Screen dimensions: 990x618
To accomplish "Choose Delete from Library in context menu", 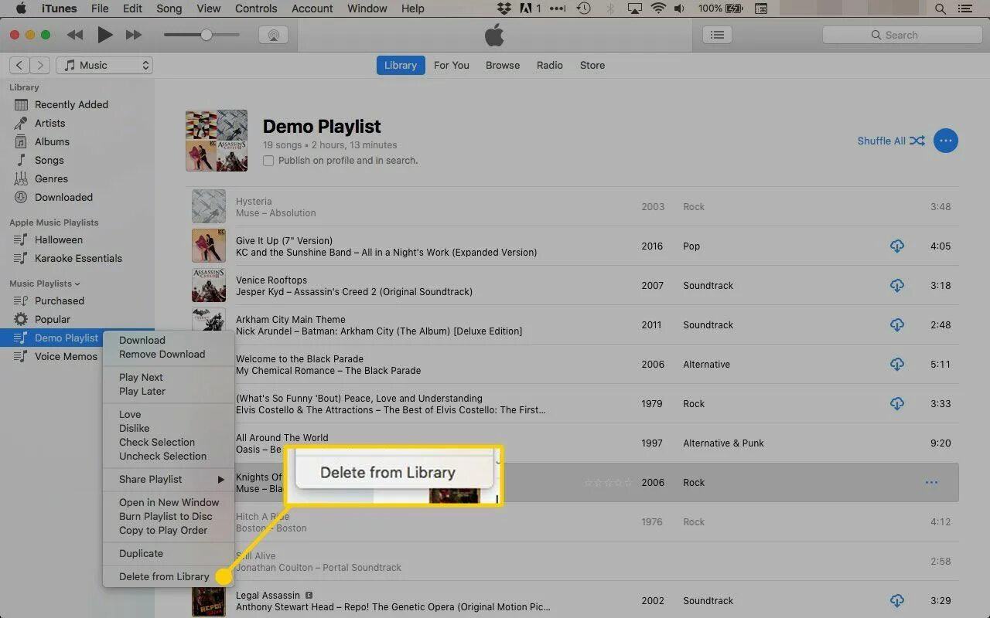I will click(x=169, y=577).
